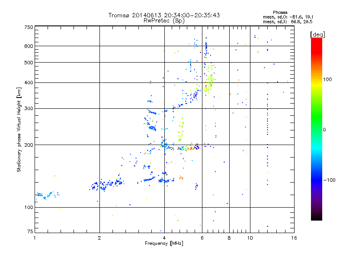
Task: Click the 'Phases' header text
Action: pos(280,13)
